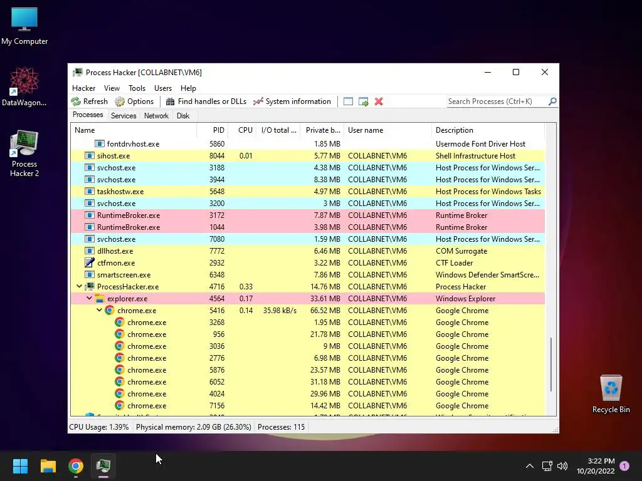Click the explorer.exe folder icon
Viewport: 642px width, 481px height.
click(x=100, y=298)
